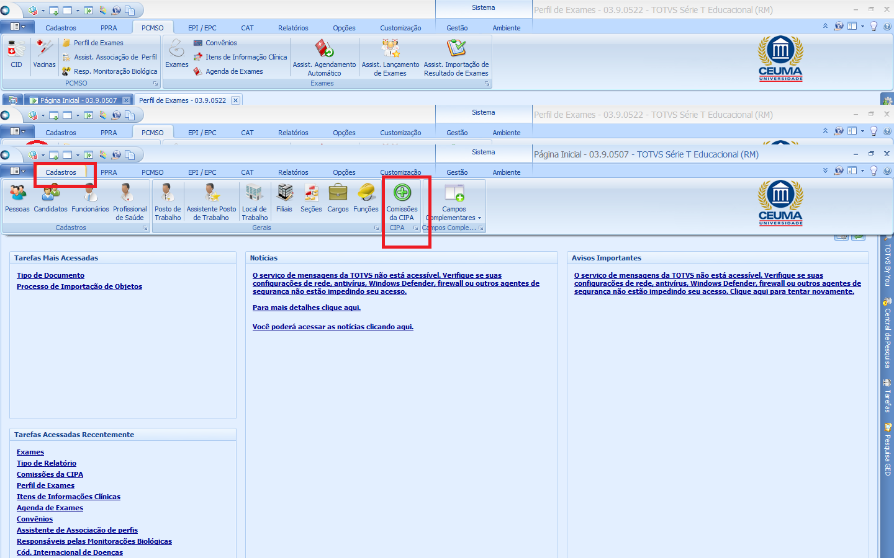Open the Filiais icon
Viewport: 894px width, 558px height.
tap(284, 199)
